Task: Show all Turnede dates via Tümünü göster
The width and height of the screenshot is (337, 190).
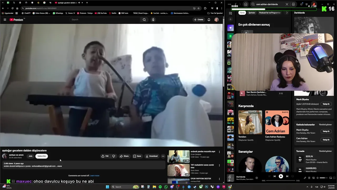Action: coord(325,151)
